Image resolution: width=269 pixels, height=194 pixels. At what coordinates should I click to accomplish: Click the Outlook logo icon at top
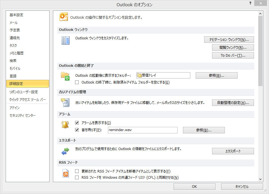tap(64, 17)
